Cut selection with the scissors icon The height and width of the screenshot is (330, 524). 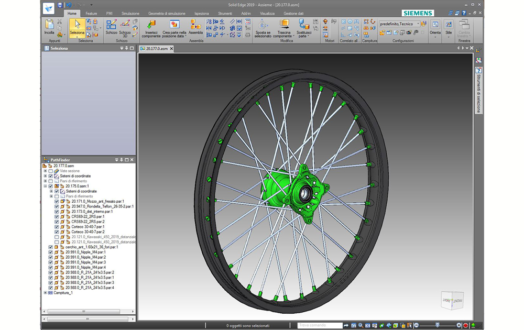coord(60,21)
